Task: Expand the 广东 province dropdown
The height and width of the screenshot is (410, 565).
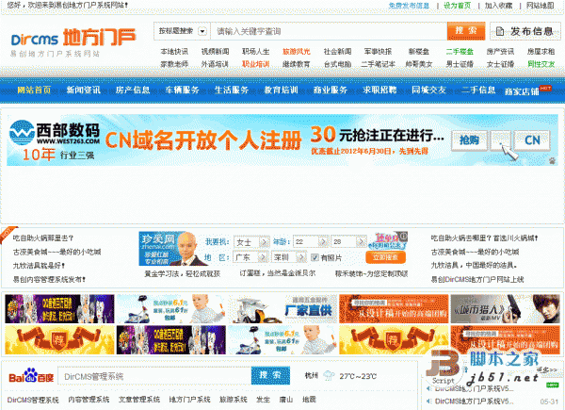Action: click(x=263, y=257)
